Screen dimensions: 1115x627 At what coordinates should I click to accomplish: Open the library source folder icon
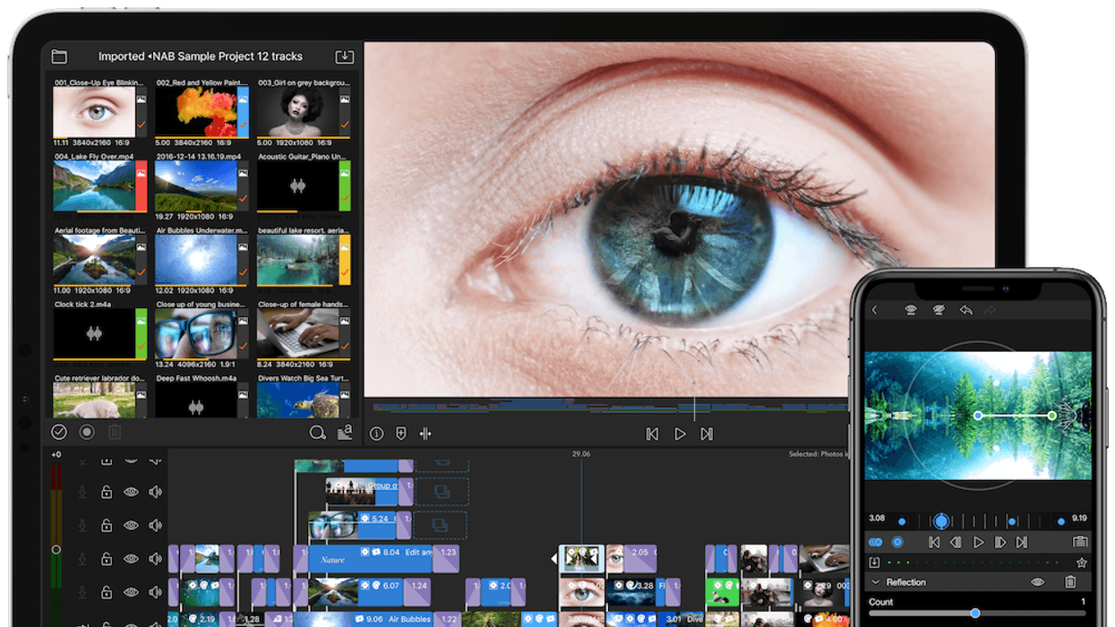coord(59,56)
